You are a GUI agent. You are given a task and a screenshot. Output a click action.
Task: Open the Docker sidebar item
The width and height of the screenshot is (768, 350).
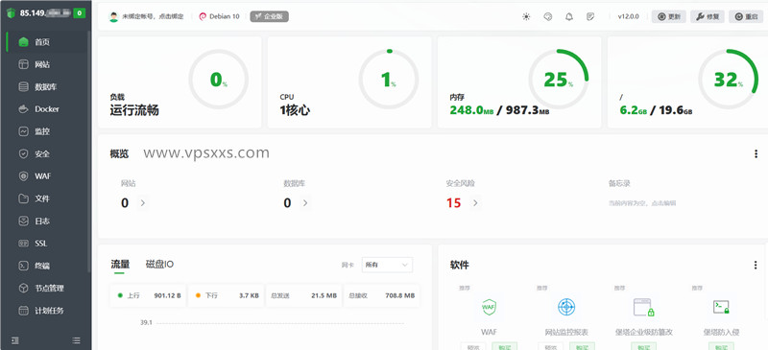(x=46, y=109)
